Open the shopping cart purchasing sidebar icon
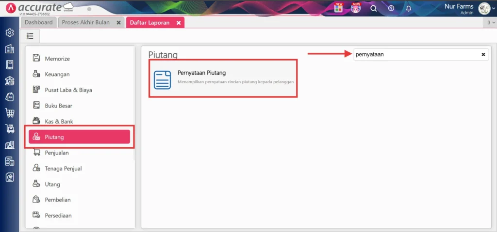497x232 pixels. click(x=10, y=113)
